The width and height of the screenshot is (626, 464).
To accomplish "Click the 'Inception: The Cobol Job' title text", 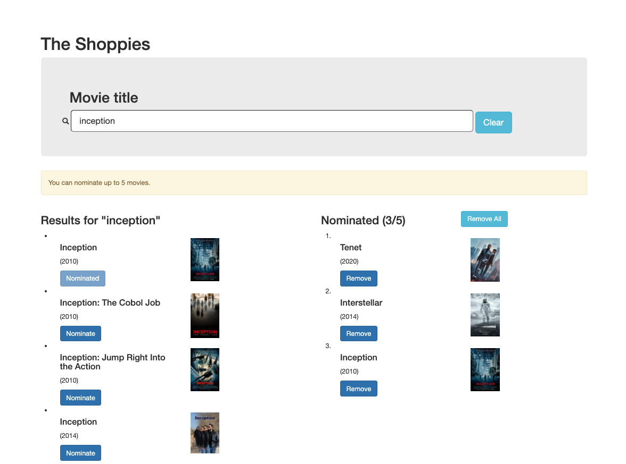I will (110, 302).
